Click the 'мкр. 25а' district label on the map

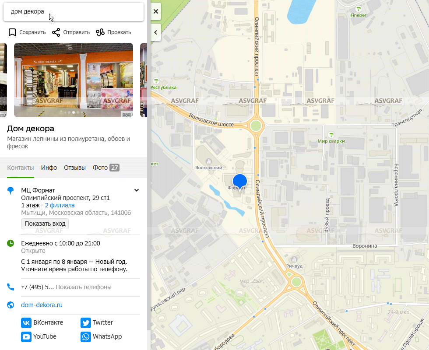coord(250,281)
